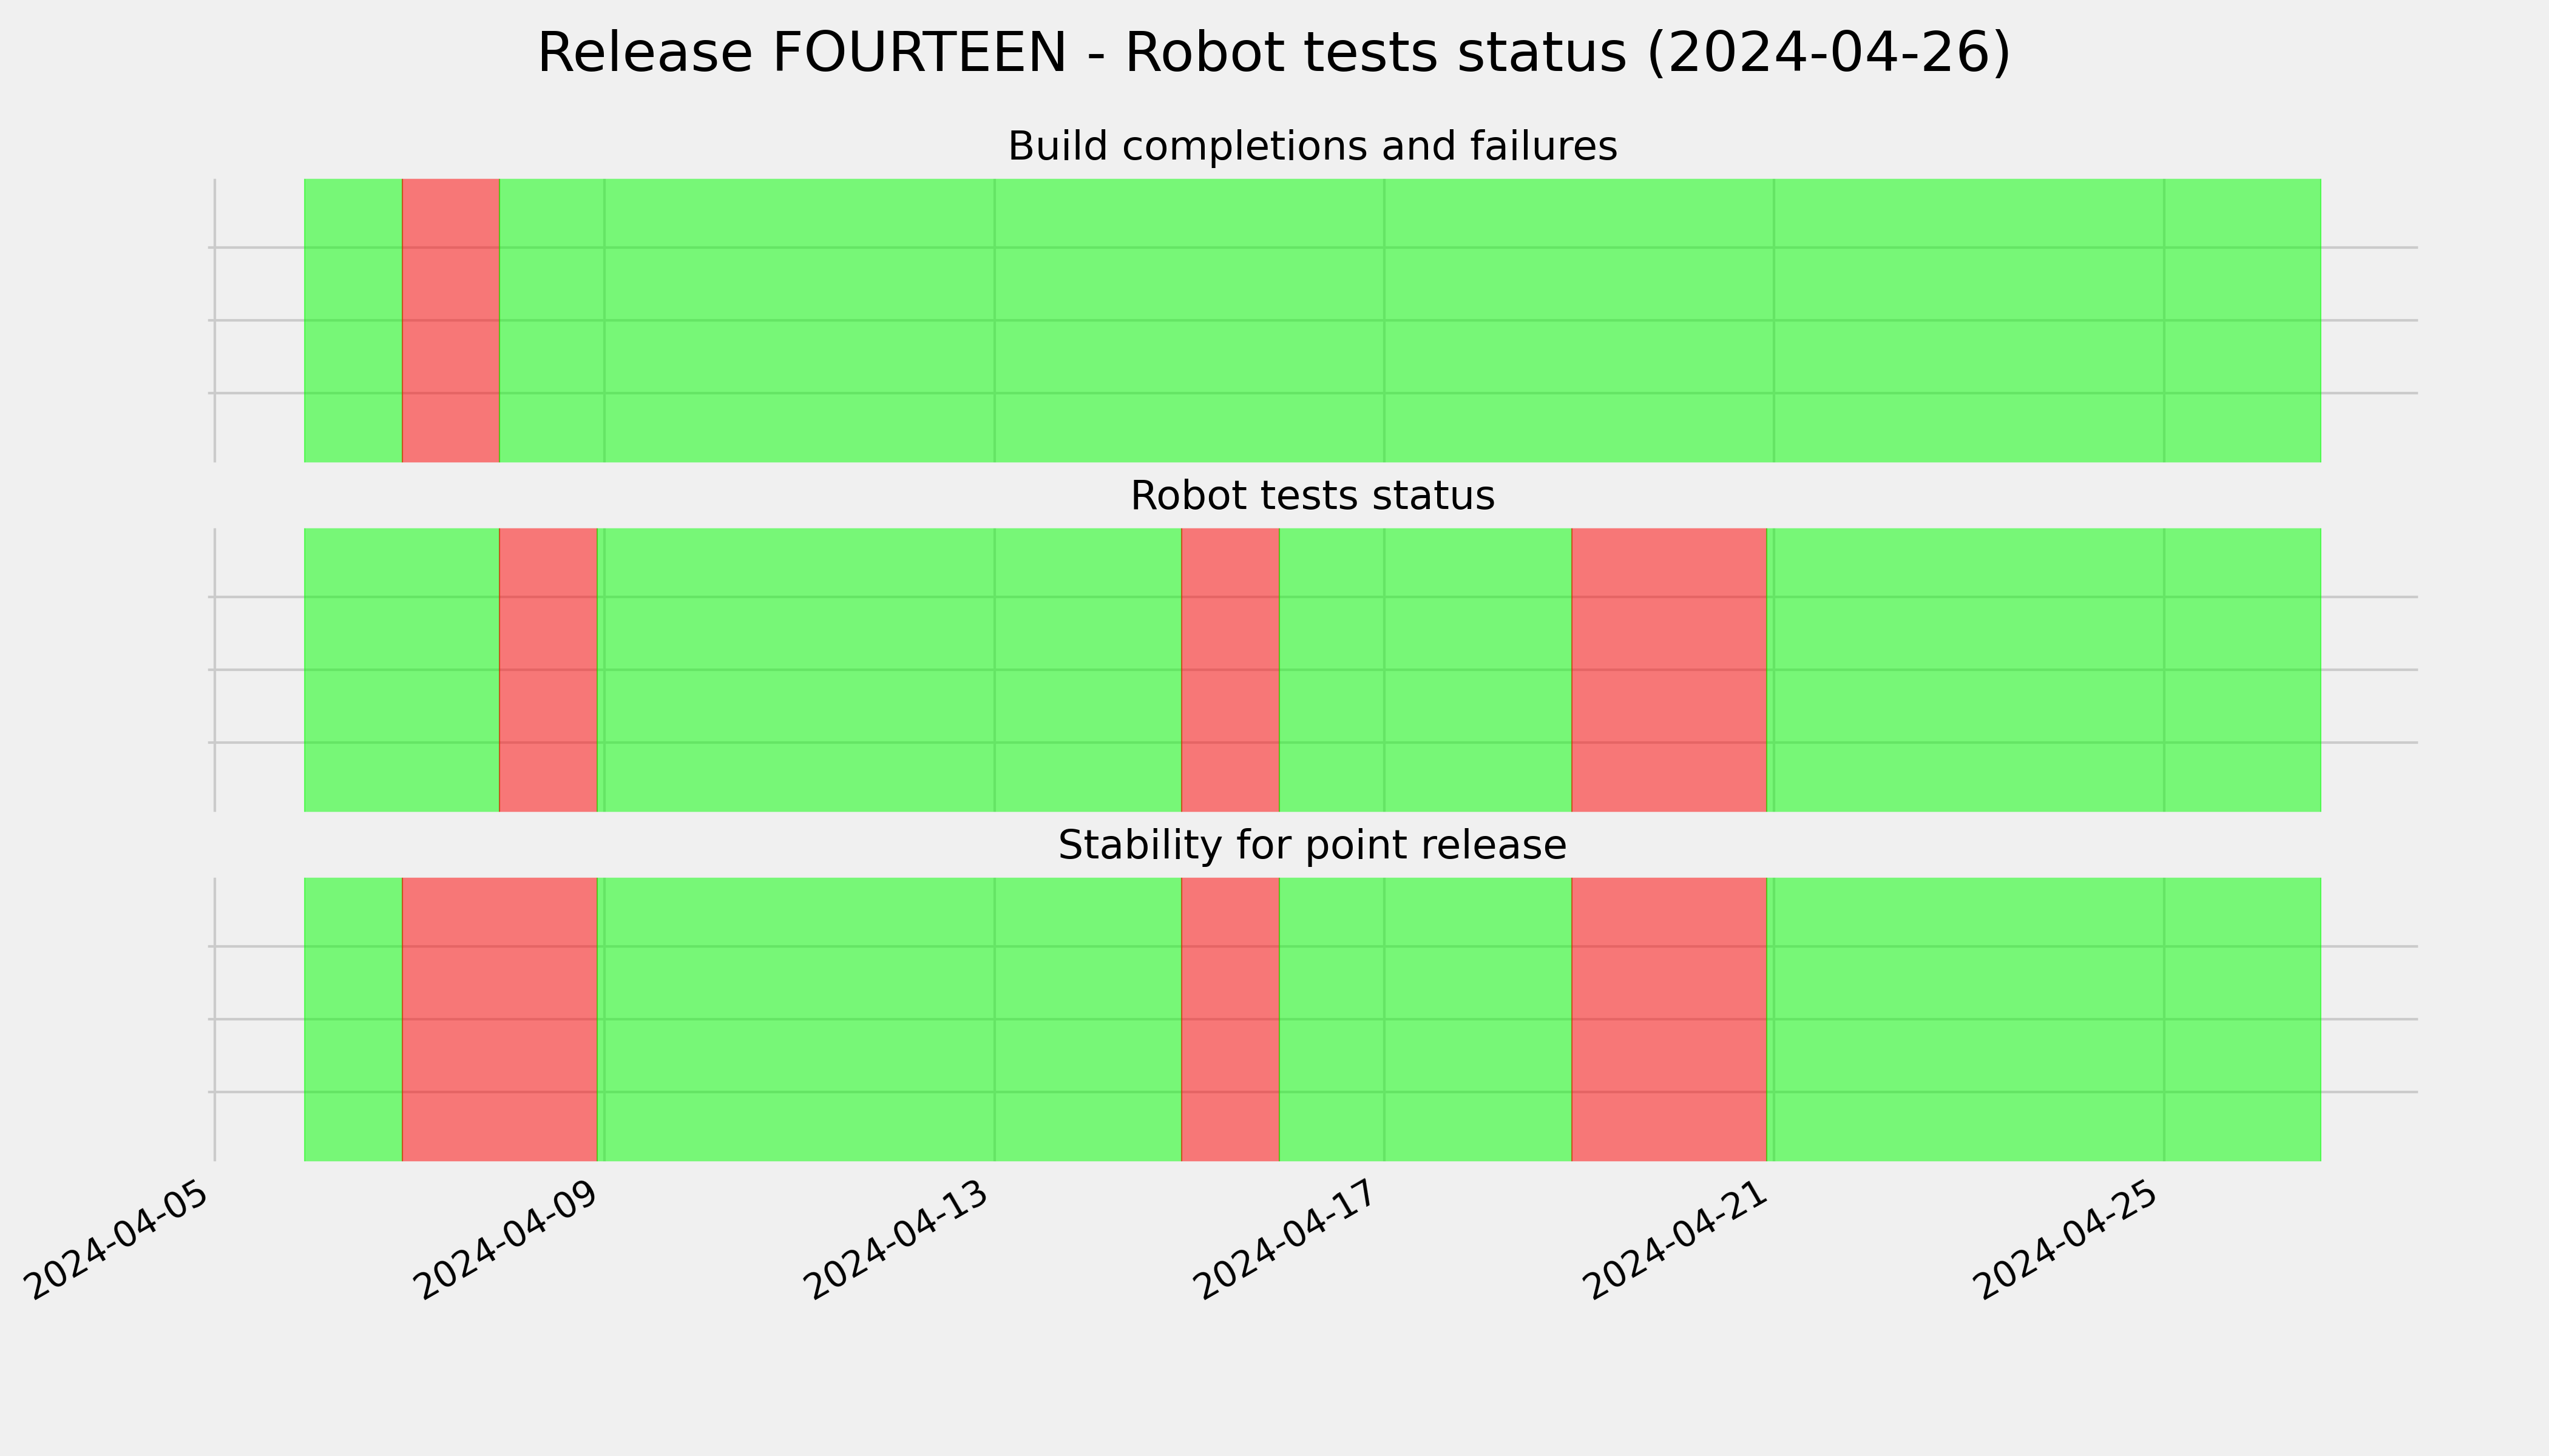Click the Robot tests status subplot title
2549x1456 pixels.
(1313, 496)
